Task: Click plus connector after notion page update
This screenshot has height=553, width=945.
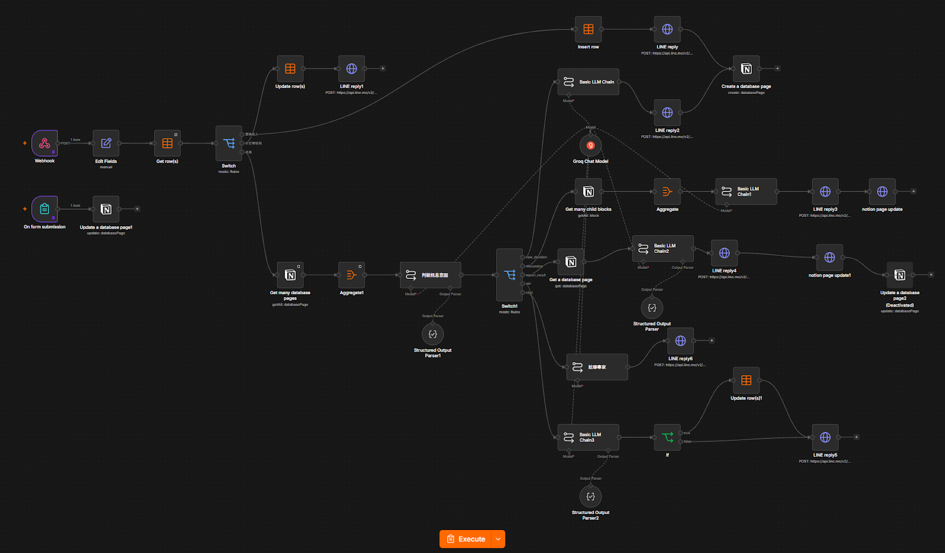Action: (x=913, y=191)
